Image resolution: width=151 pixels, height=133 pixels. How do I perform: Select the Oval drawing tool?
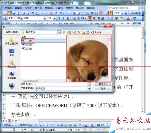[x=49, y=125]
